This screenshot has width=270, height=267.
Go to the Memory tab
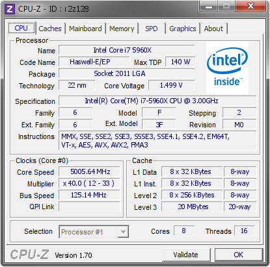(122, 29)
